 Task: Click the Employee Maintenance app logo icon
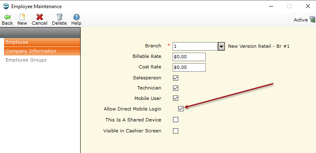coord(6,6)
